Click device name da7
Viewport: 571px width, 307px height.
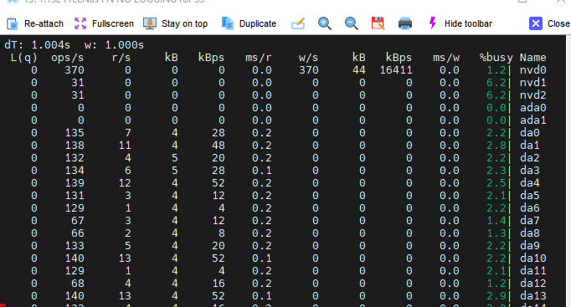tap(529, 221)
